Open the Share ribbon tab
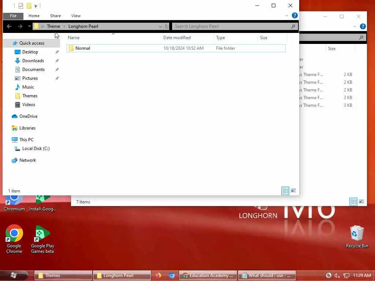Image resolution: width=375 pixels, height=281 pixels. 55,16
